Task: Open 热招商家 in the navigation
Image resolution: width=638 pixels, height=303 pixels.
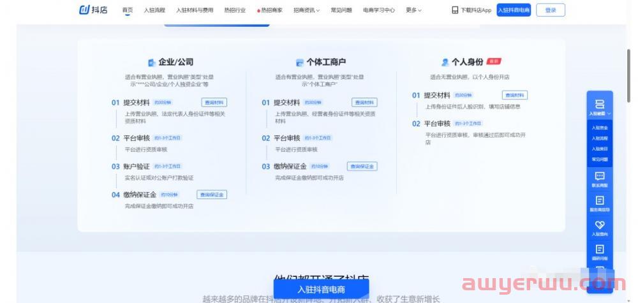Action: 270,10
